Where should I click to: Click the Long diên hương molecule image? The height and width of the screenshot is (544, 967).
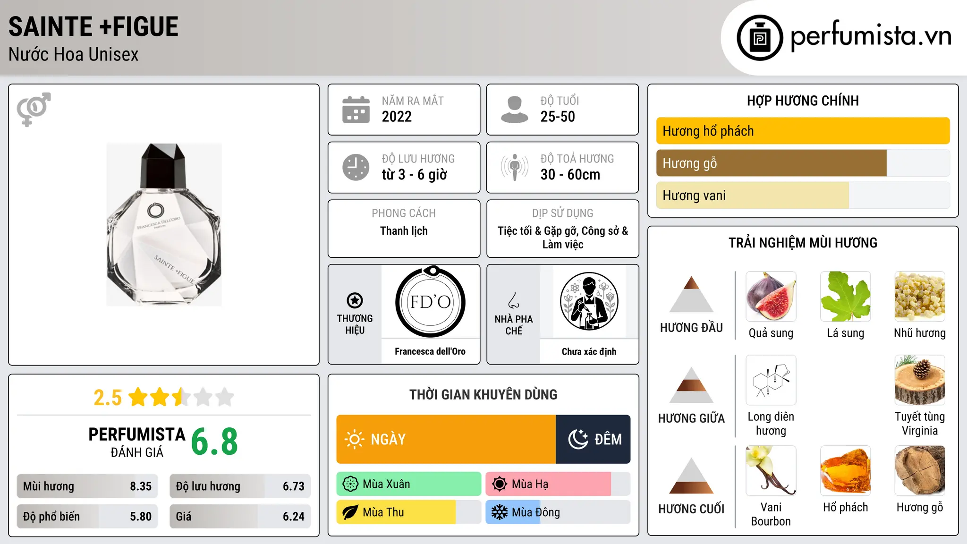771,380
